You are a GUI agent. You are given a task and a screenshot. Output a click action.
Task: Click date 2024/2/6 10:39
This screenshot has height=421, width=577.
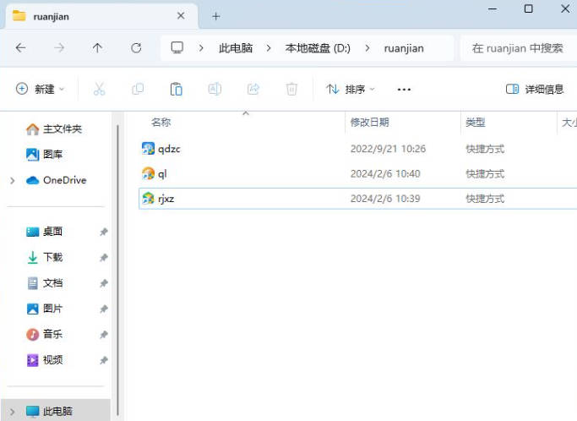(385, 199)
